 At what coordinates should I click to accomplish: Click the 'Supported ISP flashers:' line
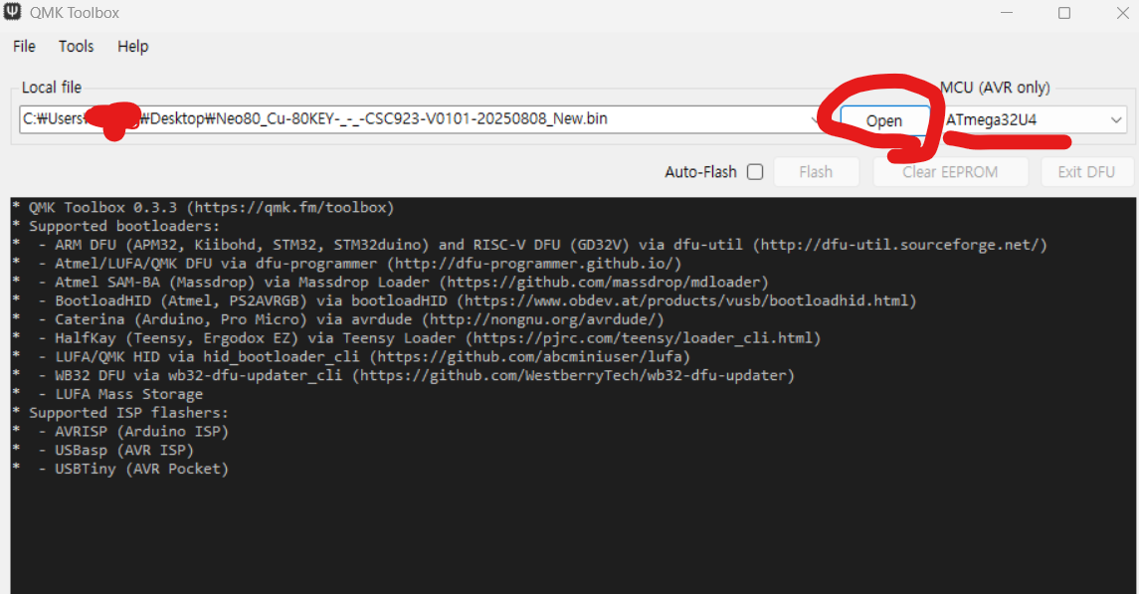[128, 413]
